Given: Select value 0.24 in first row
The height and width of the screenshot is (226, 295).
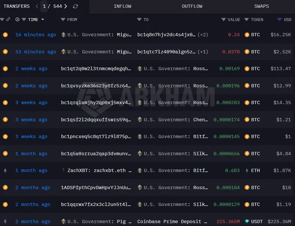Looking at the screenshot, I should 234,35.
